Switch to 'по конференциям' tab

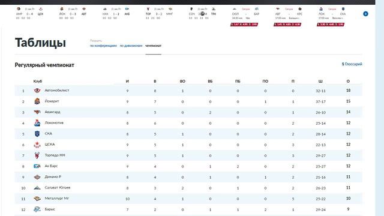pyautogui.click(x=103, y=46)
